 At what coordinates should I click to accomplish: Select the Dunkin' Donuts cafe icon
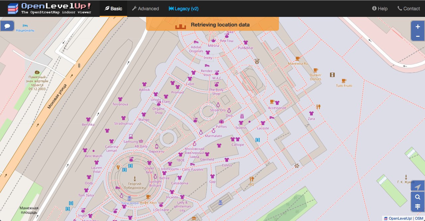pos(315,70)
